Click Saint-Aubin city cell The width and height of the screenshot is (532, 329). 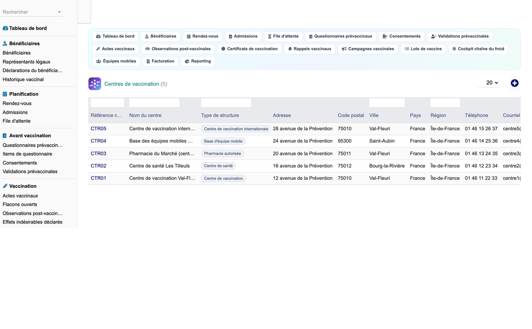click(x=382, y=141)
